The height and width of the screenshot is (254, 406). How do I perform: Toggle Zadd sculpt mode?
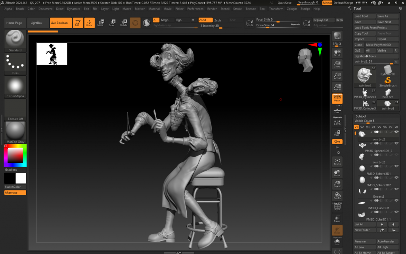tap(205, 20)
